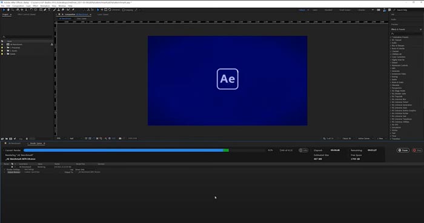Expand the Solids folder
The image size is (424, 223).
pyautogui.click(x=5, y=54)
